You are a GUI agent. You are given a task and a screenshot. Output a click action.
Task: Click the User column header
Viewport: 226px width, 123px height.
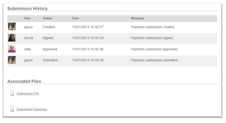click(x=28, y=18)
